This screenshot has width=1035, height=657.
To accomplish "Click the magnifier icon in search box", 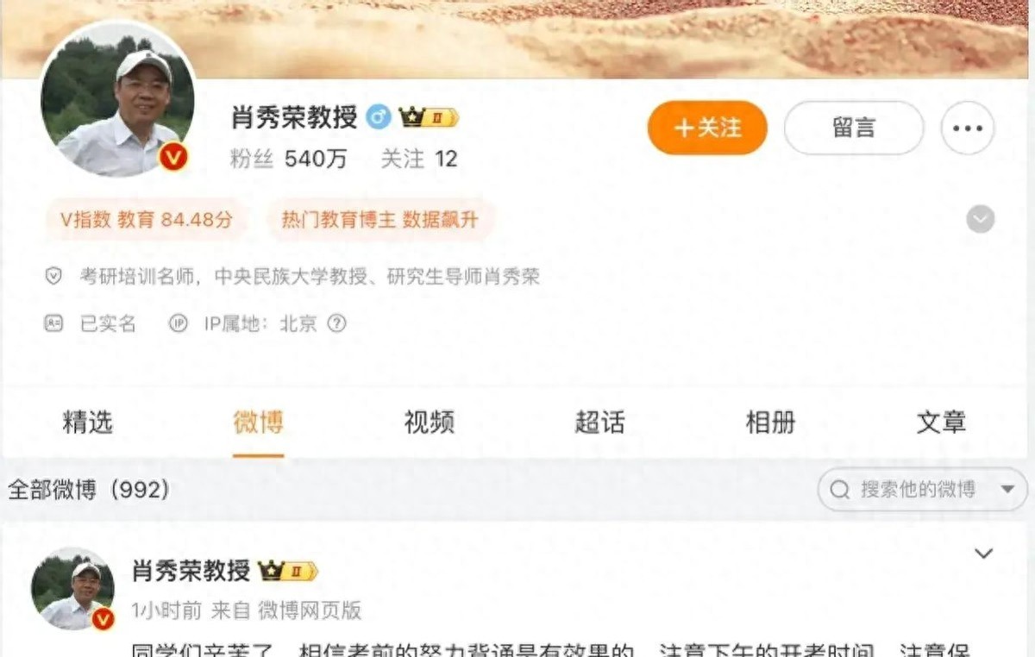I will [x=839, y=490].
